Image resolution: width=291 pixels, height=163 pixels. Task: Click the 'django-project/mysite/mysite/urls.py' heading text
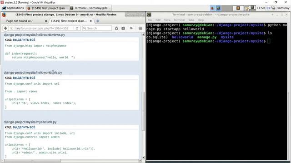click(x=30, y=122)
